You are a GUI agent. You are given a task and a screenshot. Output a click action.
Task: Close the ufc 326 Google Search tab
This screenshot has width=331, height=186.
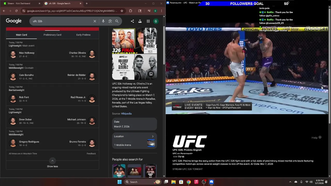pyautogui.click(x=80, y=3)
